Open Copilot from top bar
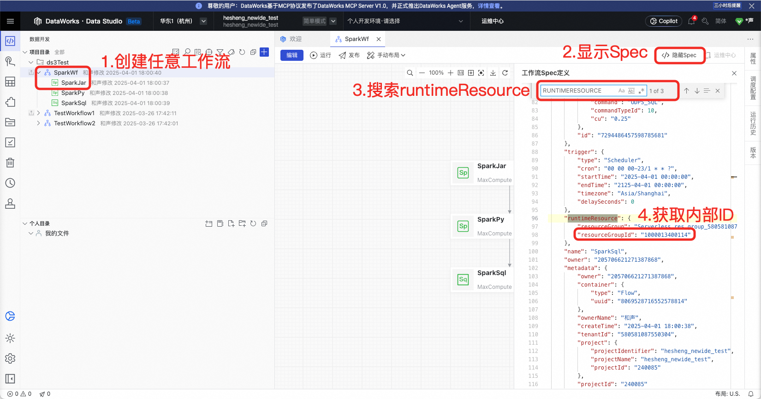The height and width of the screenshot is (399, 761). (x=664, y=21)
